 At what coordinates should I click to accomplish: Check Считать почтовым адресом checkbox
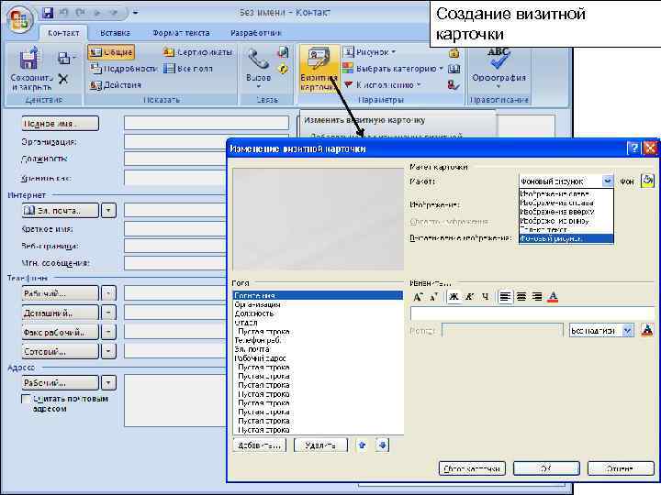26,398
